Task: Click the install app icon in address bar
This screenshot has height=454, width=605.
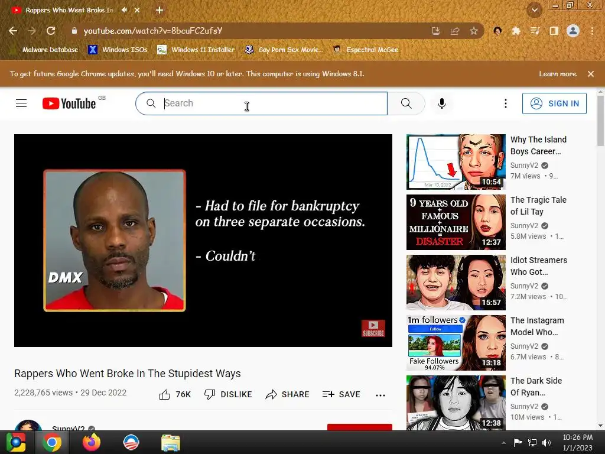Action: (x=435, y=31)
